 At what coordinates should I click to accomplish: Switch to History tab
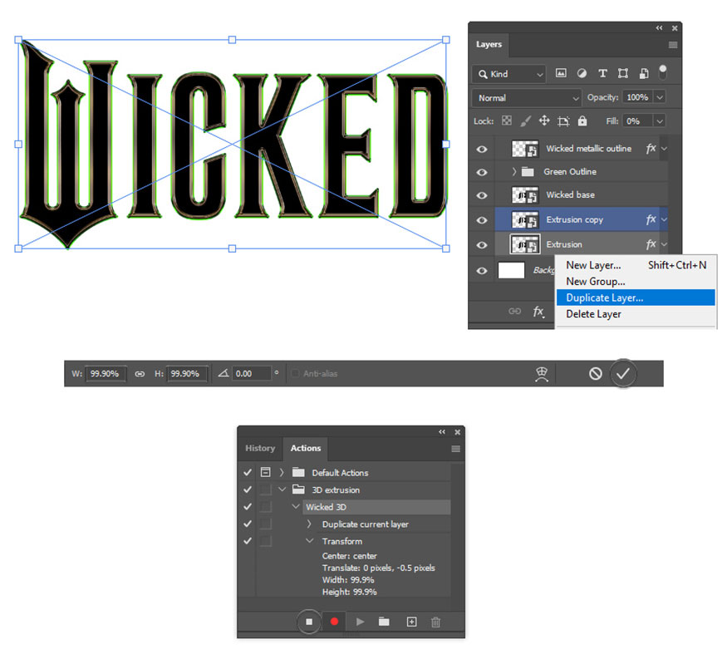click(260, 449)
